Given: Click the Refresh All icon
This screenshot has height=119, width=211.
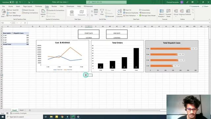Looking at the screenshot, I should point(43,12).
